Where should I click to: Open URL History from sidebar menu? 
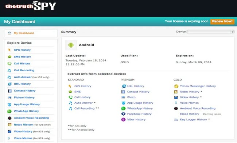[x=22, y=84]
